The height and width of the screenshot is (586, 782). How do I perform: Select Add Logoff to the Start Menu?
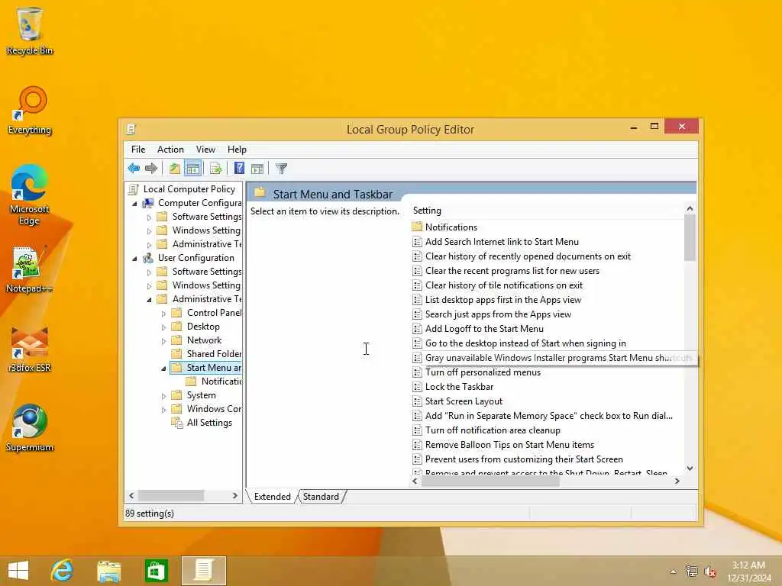tap(484, 328)
